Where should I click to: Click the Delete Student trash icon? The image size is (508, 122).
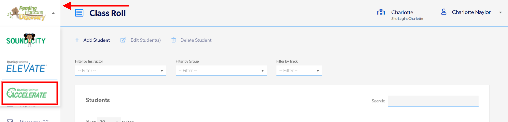(x=174, y=40)
